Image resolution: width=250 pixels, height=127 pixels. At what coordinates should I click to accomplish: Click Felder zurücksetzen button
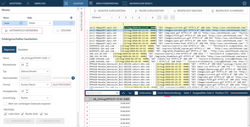coord(149,11)
